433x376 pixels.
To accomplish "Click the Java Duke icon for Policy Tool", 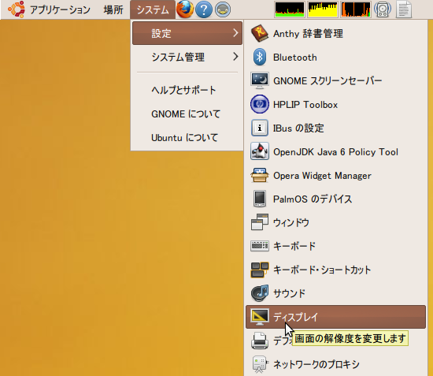I will click(x=260, y=151).
